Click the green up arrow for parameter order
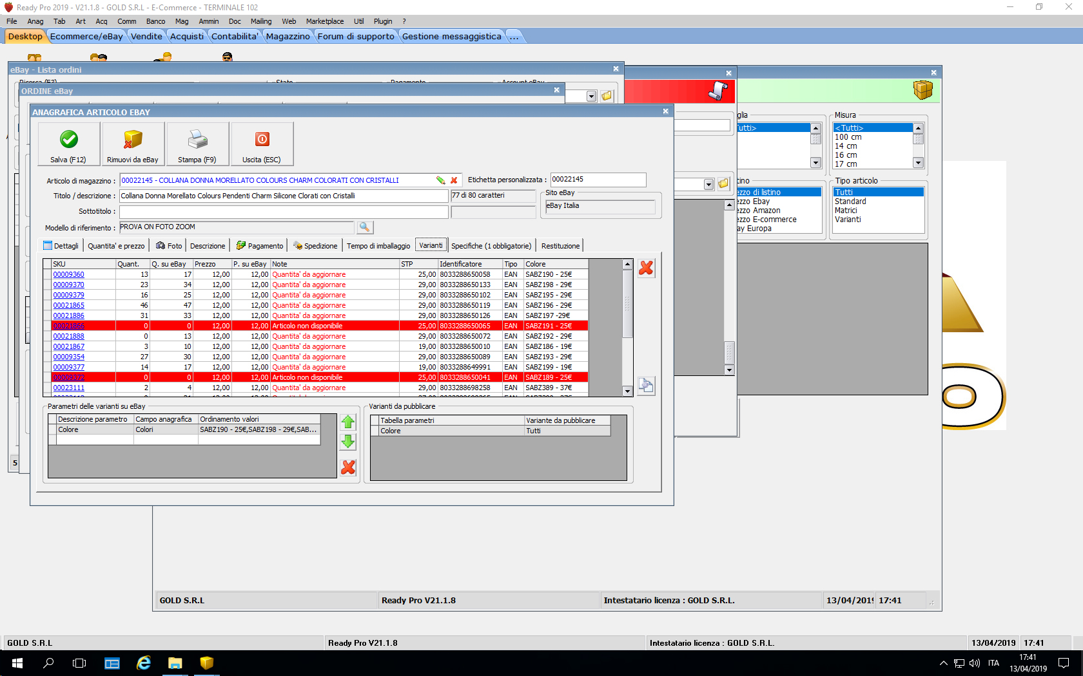This screenshot has height=676, width=1083. (x=348, y=422)
